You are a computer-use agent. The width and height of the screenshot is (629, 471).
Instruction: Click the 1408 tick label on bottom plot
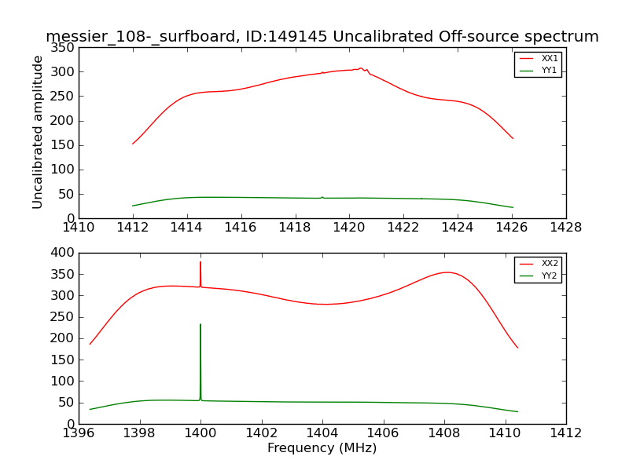444,433
